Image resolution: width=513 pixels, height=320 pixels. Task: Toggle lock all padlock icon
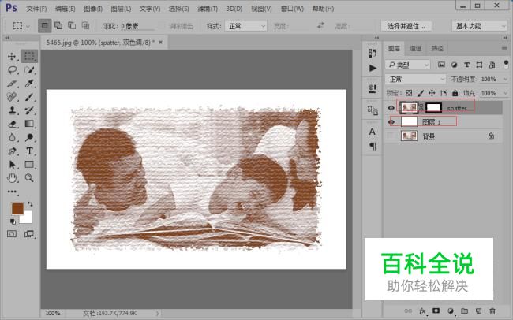[455, 93]
